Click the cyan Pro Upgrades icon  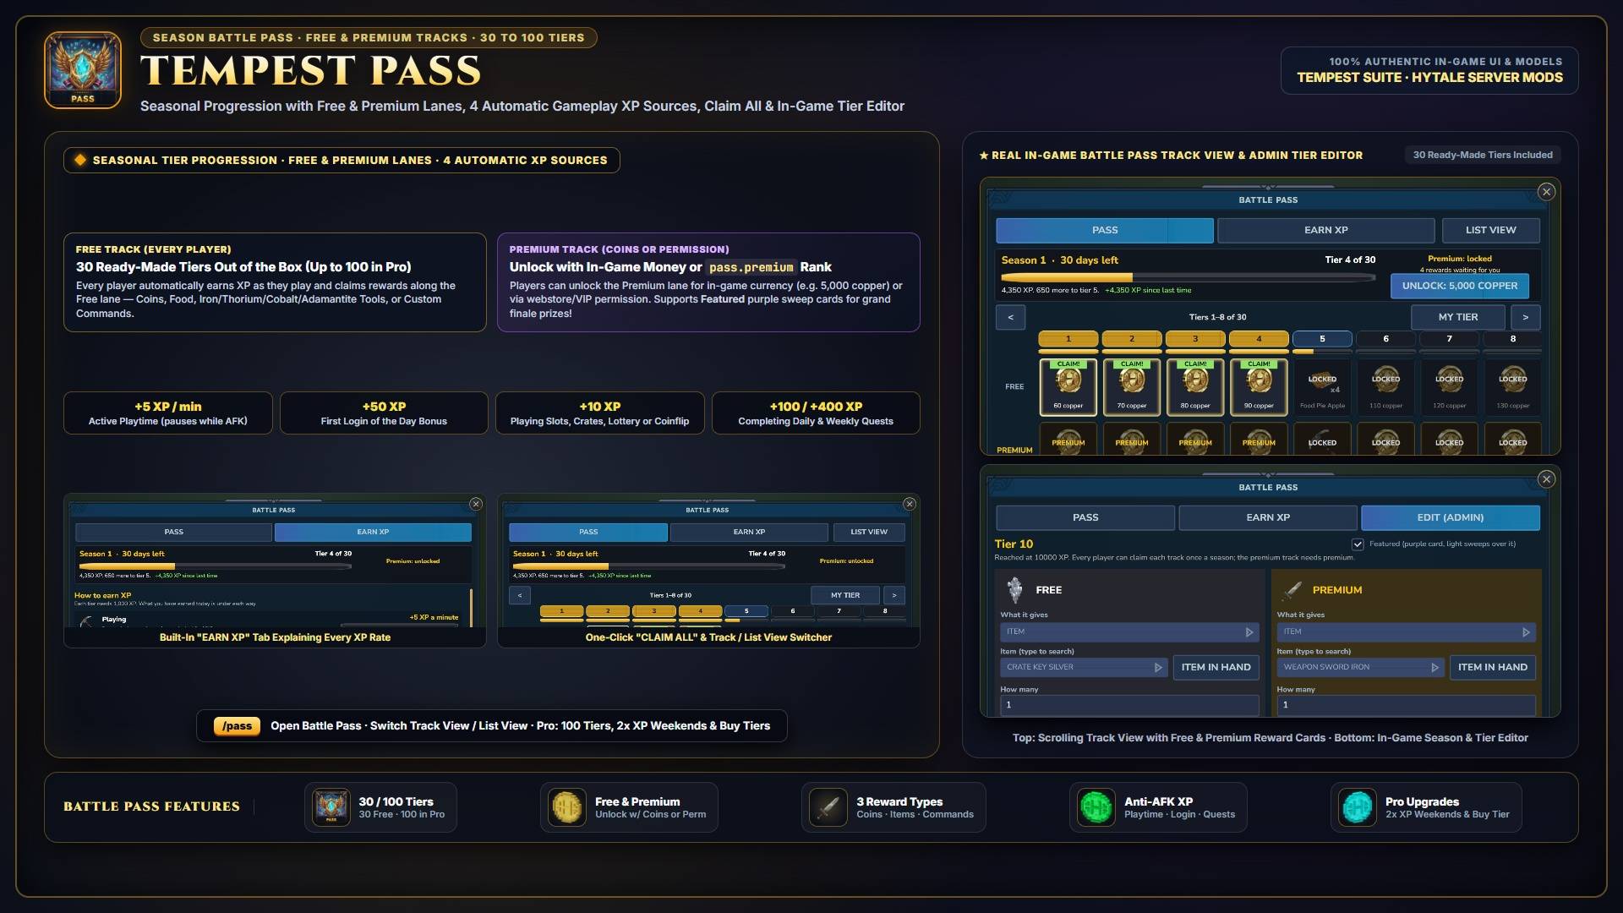pyautogui.click(x=1358, y=807)
